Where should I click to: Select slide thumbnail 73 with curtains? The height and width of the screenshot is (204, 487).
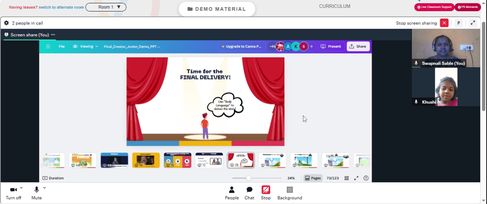tap(241, 160)
